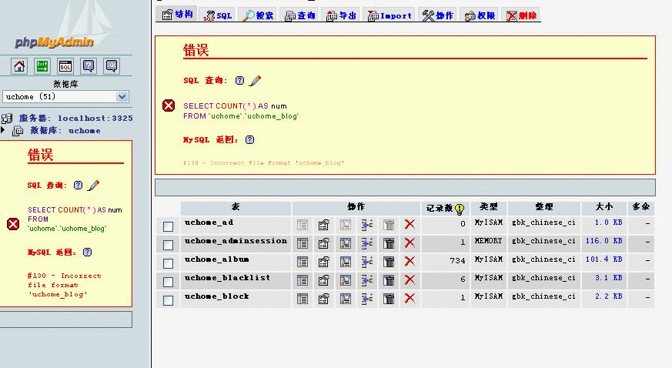Switch to the SQL tab
The image size is (672, 368).
[x=218, y=15]
